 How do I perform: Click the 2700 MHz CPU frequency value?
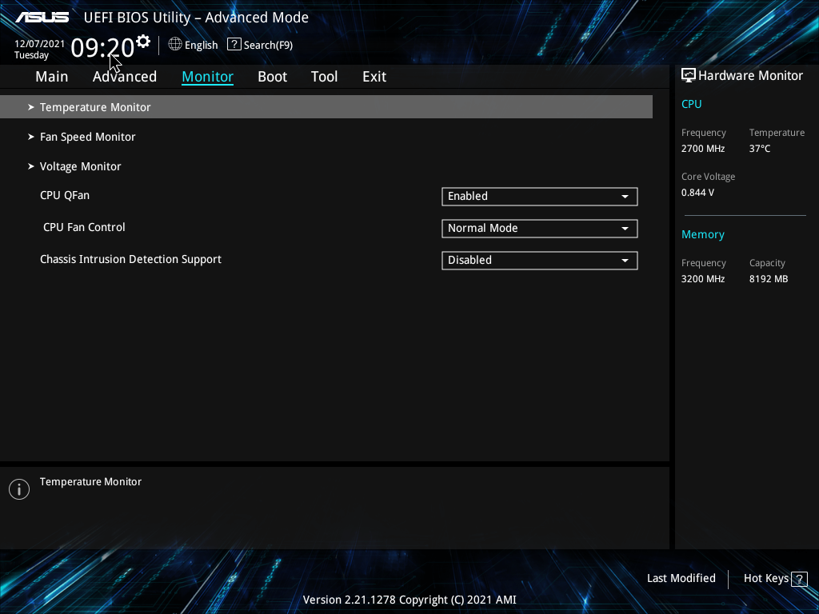pos(703,149)
